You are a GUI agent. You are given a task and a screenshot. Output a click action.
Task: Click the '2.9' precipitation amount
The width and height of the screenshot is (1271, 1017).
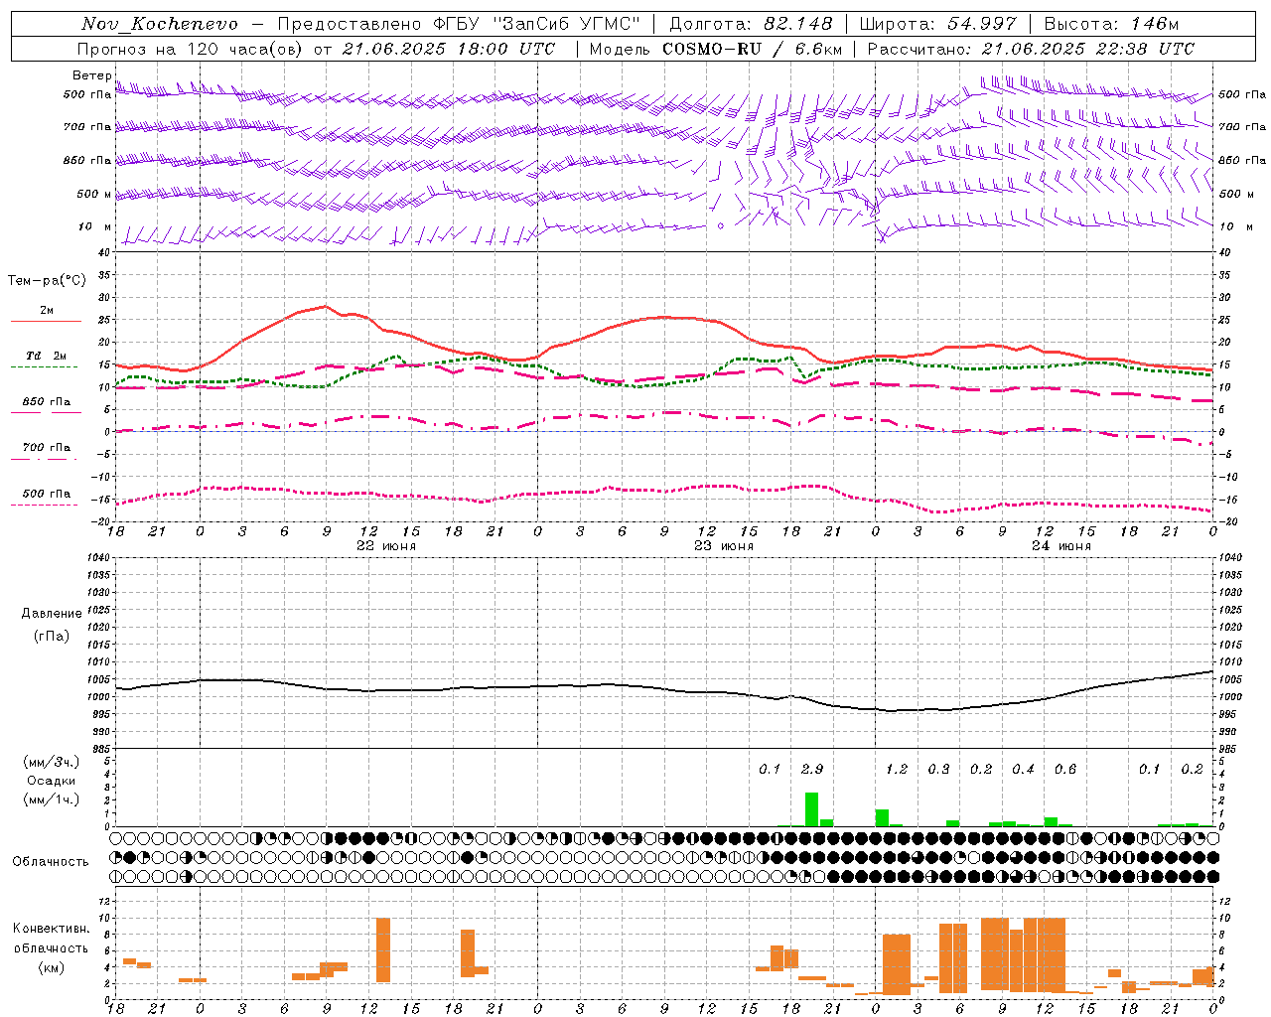pos(812,769)
